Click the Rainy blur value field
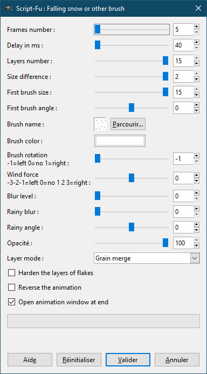Viewport: 207px width, 374px height. pos(183,211)
